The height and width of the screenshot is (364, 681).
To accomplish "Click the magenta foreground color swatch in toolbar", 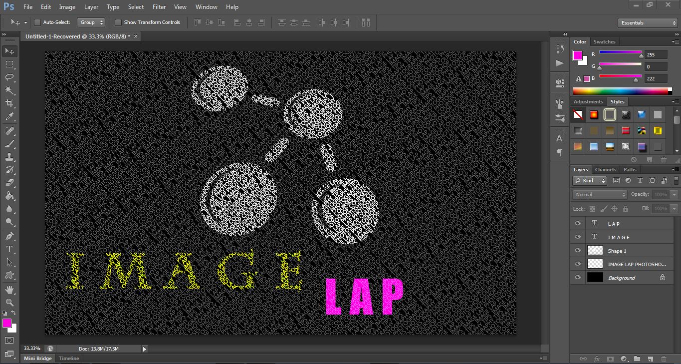I will 7,323.
